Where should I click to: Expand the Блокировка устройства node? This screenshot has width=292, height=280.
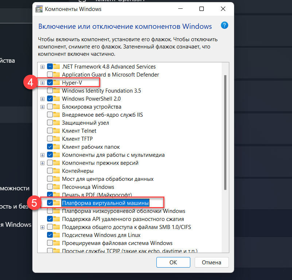click(x=42, y=107)
